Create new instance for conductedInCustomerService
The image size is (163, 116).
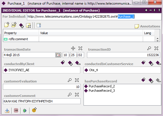pos(143,62)
